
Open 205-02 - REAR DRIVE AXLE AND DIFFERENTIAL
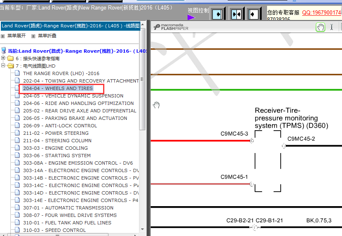tap(80, 111)
